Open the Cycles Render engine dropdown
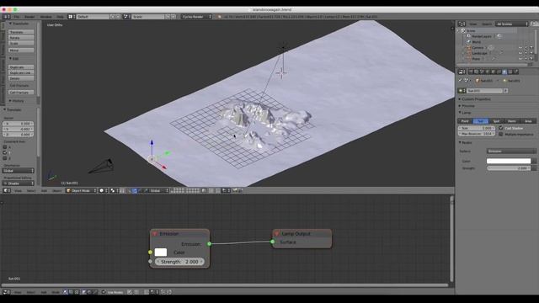The image size is (539, 303). [196, 17]
